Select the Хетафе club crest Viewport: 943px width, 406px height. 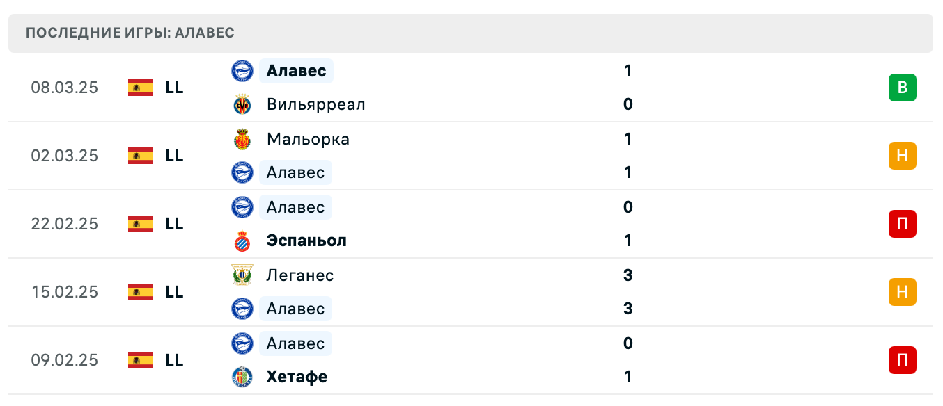coord(242,376)
